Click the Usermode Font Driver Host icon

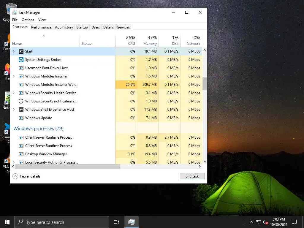point(21,68)
